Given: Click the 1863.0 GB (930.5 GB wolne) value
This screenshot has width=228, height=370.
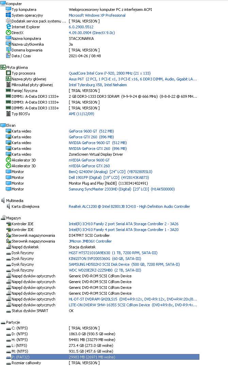Looking at the screenshot, I should [x=92, y=334].
